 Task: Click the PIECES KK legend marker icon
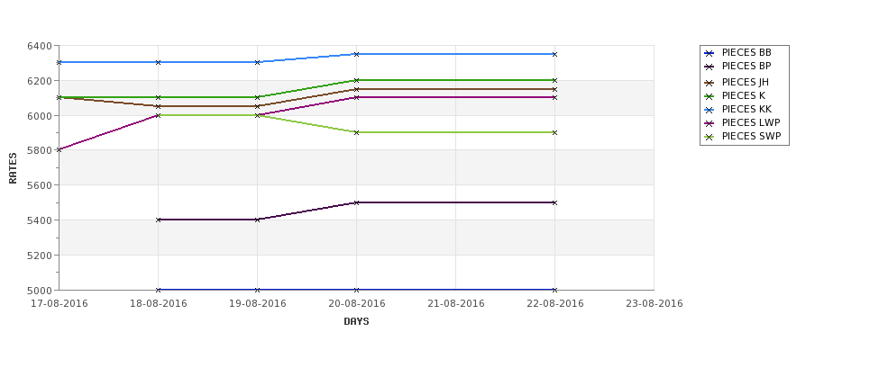click(x=710, y=110)
